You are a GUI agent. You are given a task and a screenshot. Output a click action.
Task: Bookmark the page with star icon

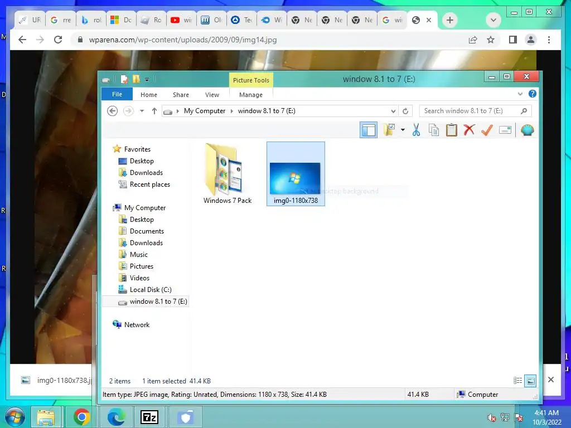(x=491, y=40)
